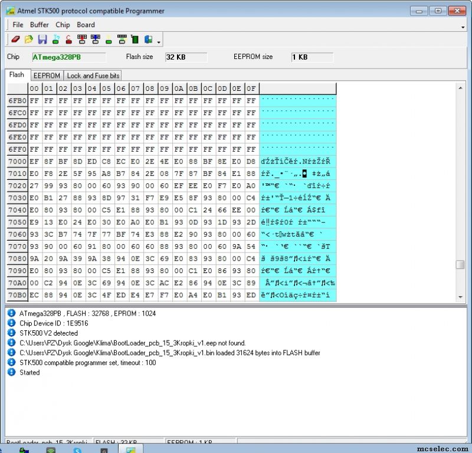Click the info icon beside 'STK500 compatible programmer set'
Screen dimensions: 472x453
tap(11, 362)
